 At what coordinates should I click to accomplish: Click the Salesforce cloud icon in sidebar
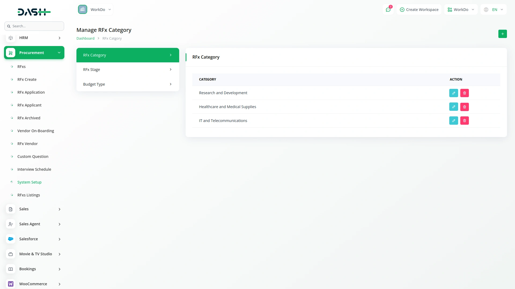pos(11,239)
